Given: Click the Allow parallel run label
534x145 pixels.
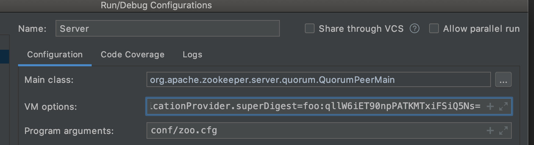Looking at the screenshot, I should pos(481,29).
